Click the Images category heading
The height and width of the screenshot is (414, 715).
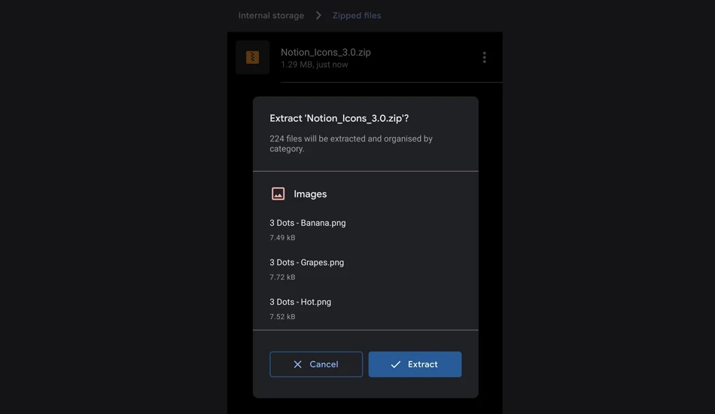pyautogui.click(x=310, y=193)
